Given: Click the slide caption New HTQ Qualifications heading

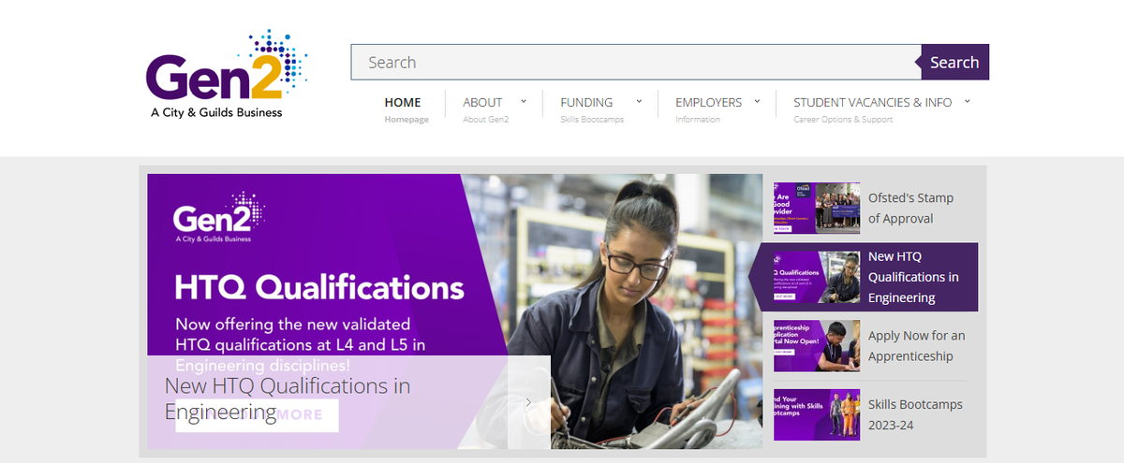Looking at the screenshot, I should tap(288, 398).
